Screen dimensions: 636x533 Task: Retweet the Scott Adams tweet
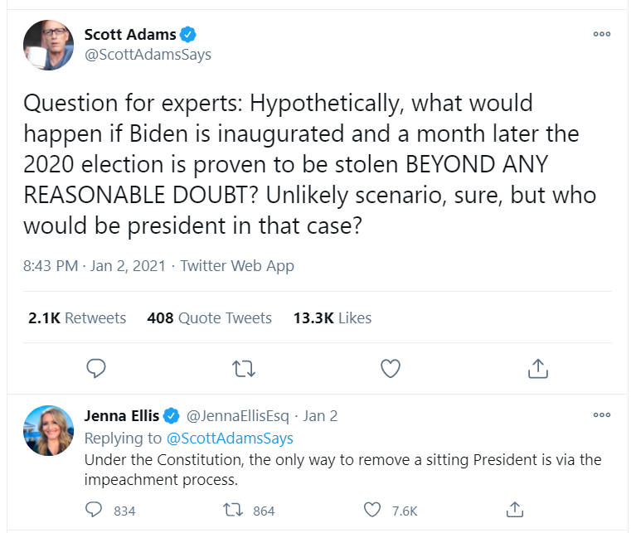243,367
